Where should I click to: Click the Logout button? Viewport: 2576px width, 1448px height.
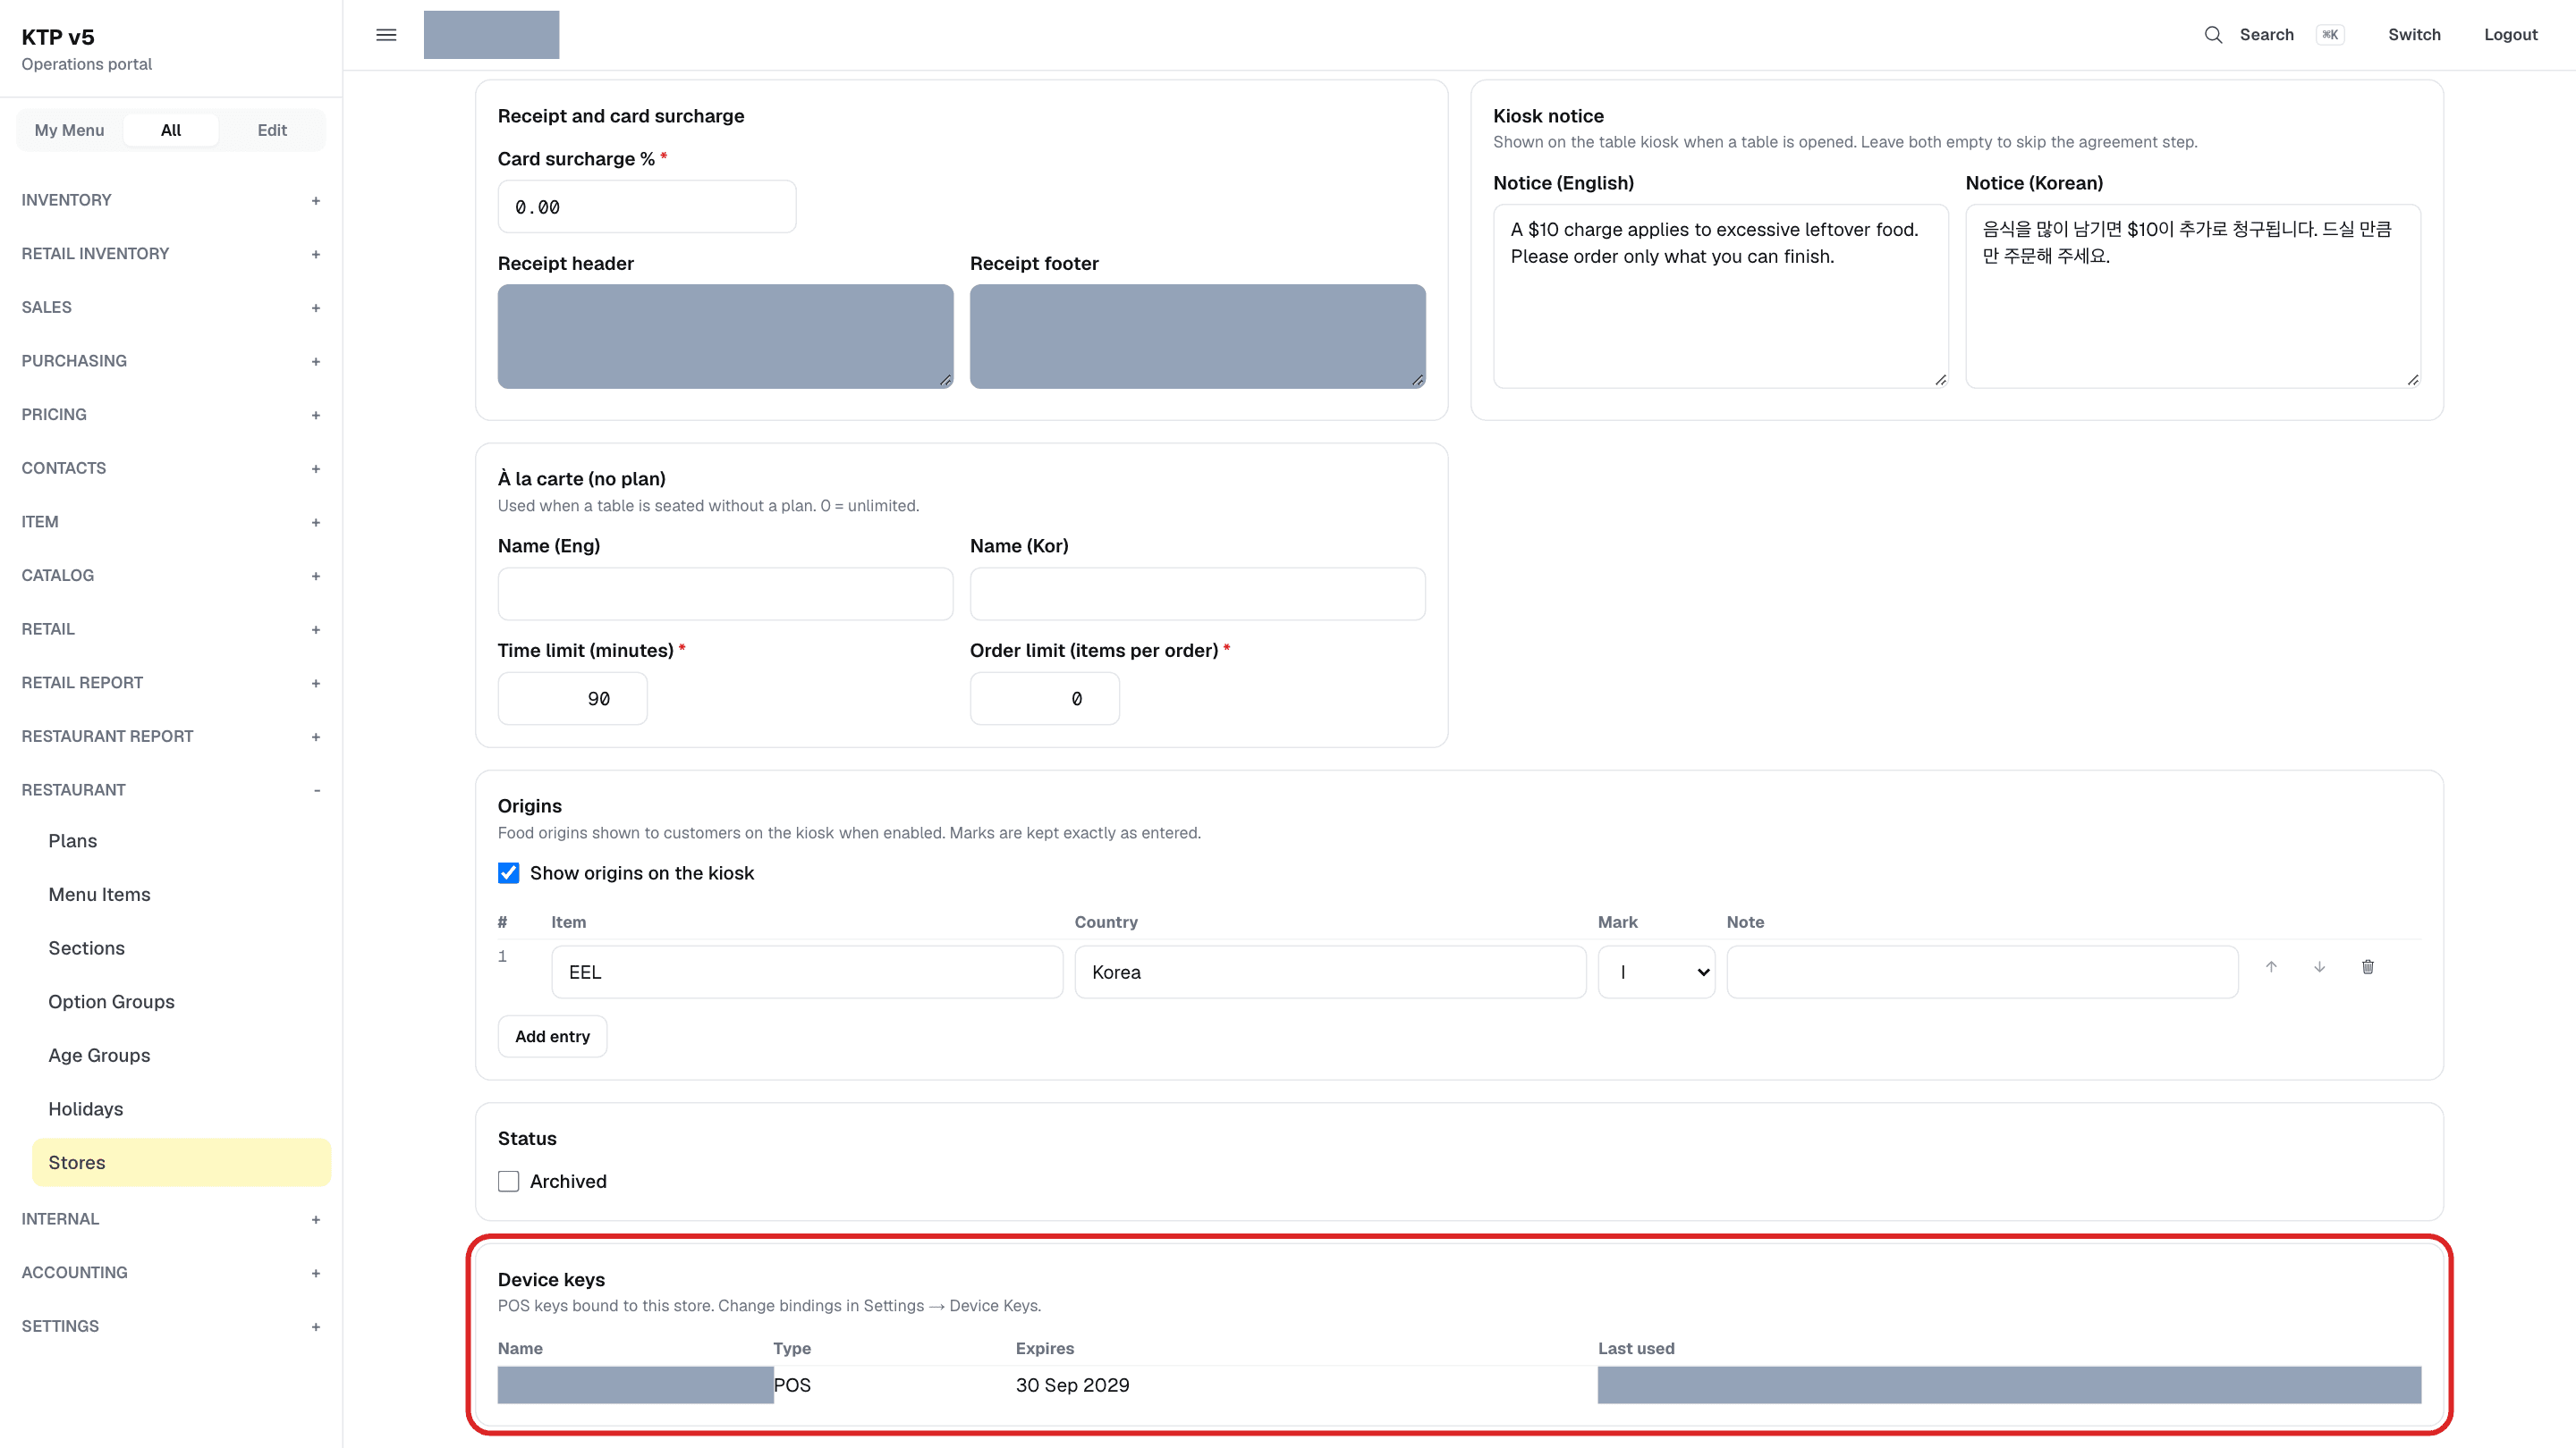(2510, 35)
